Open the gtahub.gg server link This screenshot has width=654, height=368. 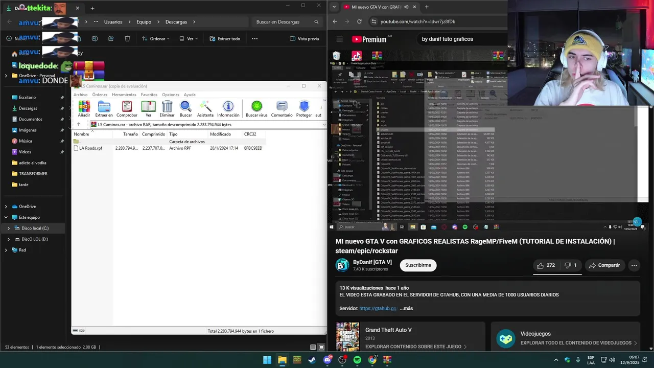378,308
